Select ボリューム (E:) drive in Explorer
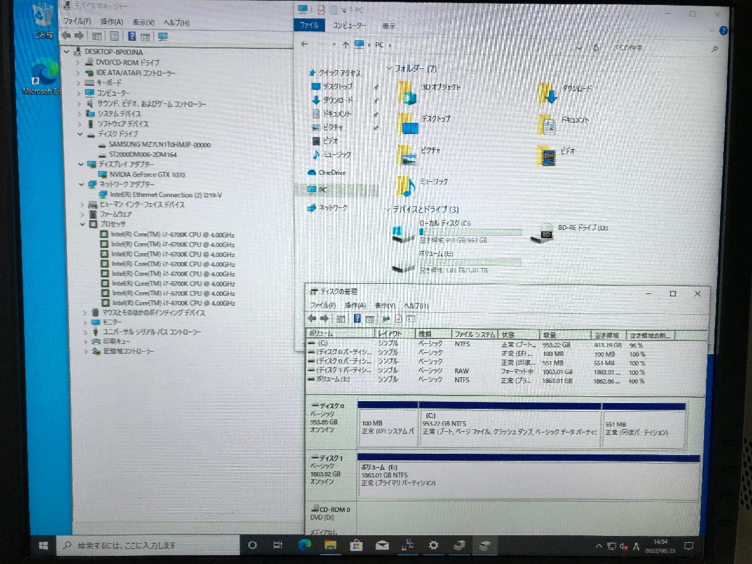Viewport: 752px width, 564px height. point(457,262)
